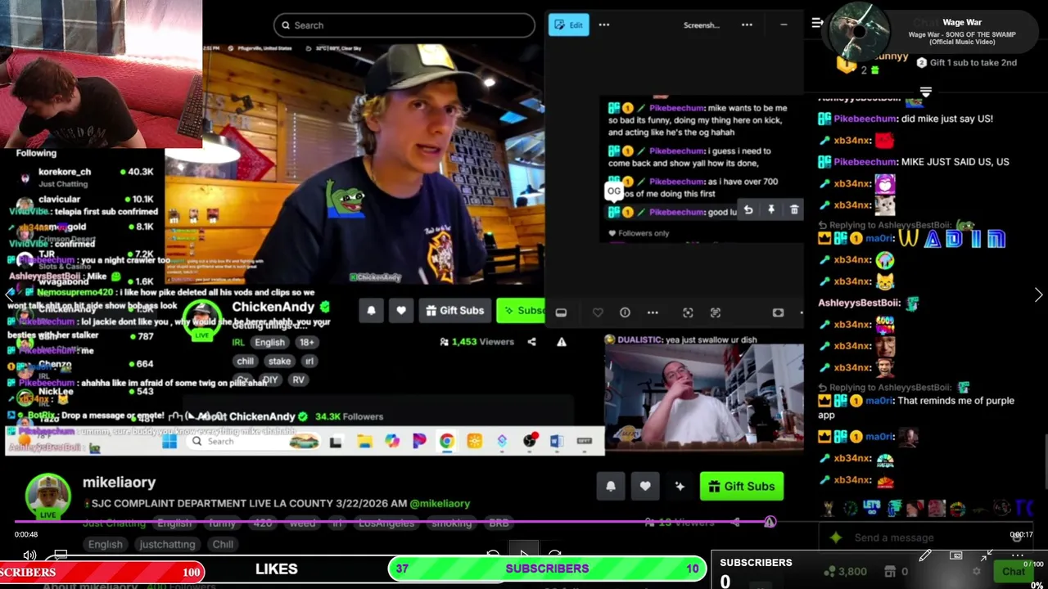1048x589 pixels.
Task: Click the Followers only label
Action: click(644, 233)
